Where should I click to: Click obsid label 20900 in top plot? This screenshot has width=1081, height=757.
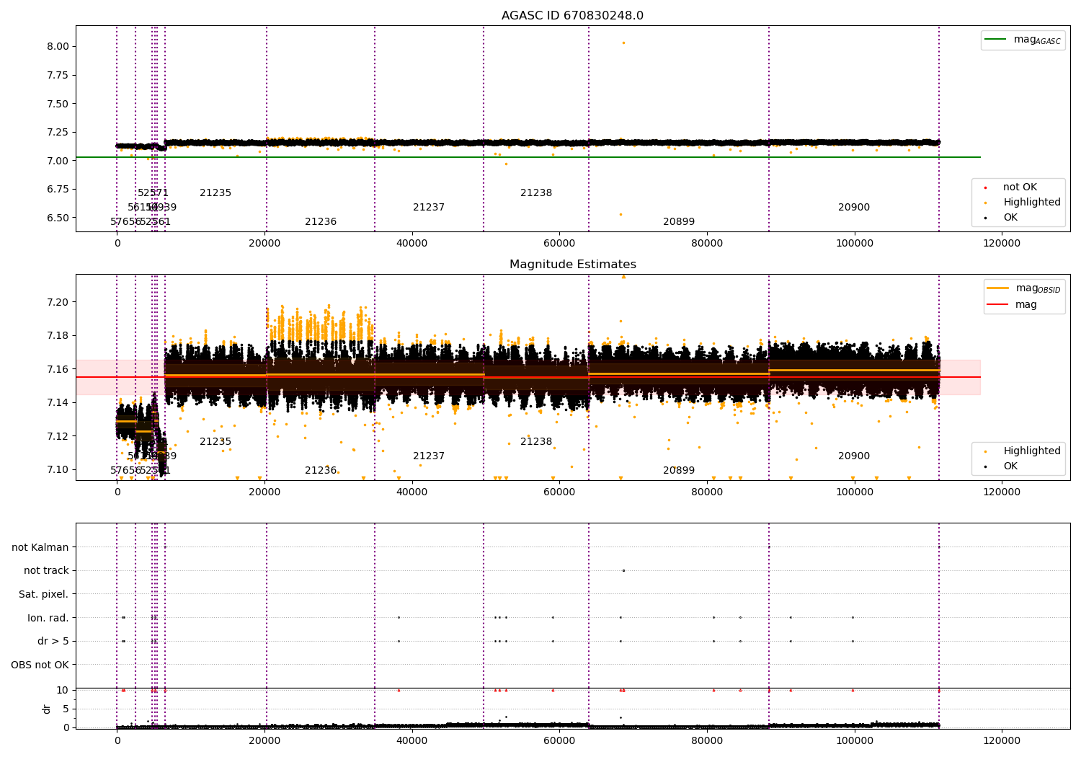[x=854, y=208]
